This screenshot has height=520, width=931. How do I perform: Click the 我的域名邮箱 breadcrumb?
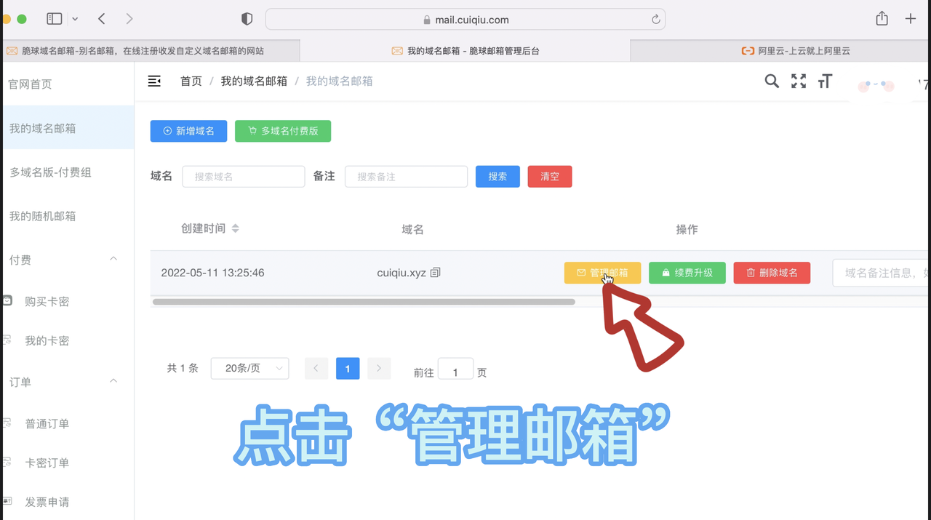254,81
